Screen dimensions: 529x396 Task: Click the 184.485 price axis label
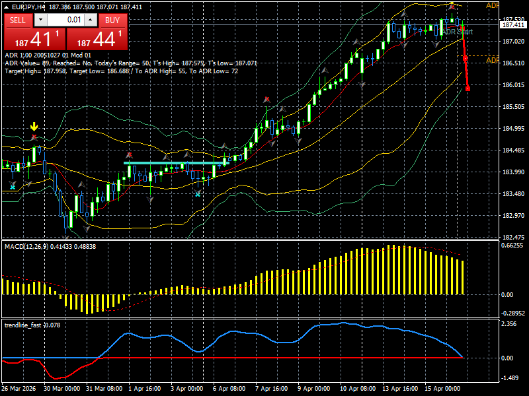(x=514, y=150)
